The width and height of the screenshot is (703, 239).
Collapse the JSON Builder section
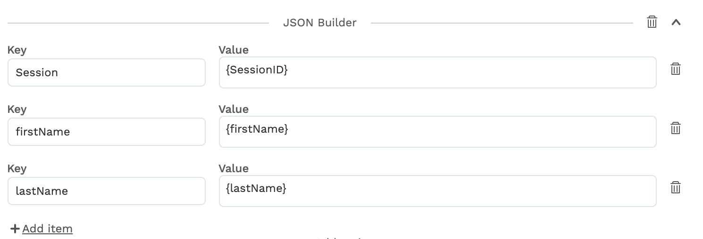676,22
